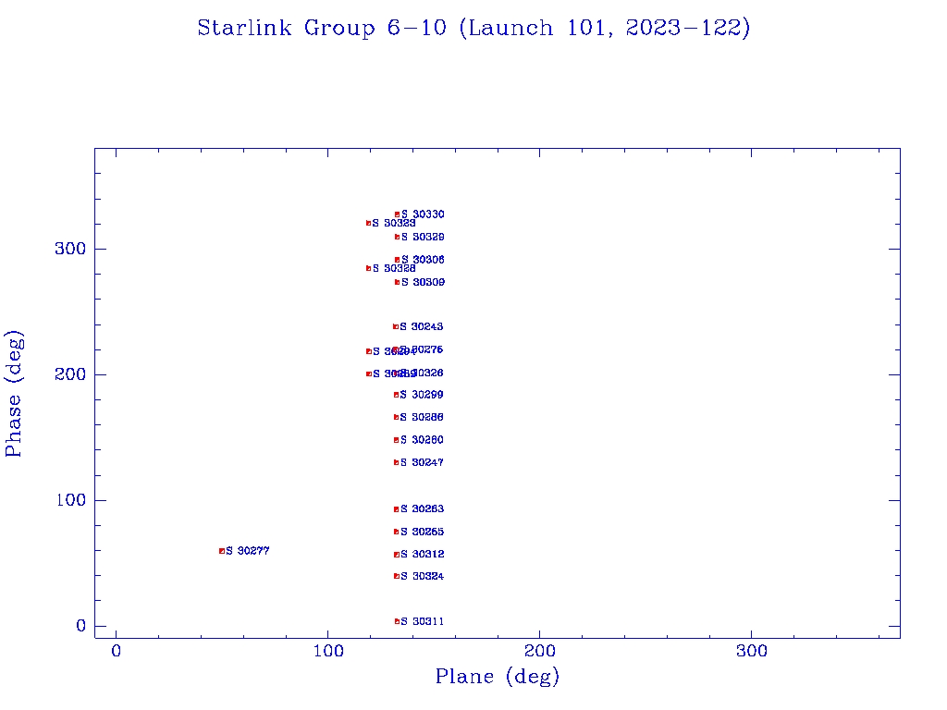Select the red marker beside S 30309
This screenshot has width=947, height=710.
(398, 282)
